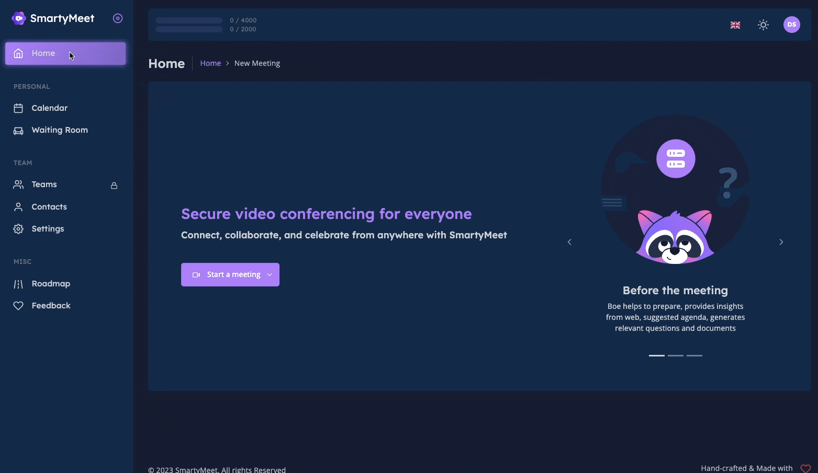Click the Home breadcrumb link
This screenshot has height=473, width=818.
tap(210, 63)
